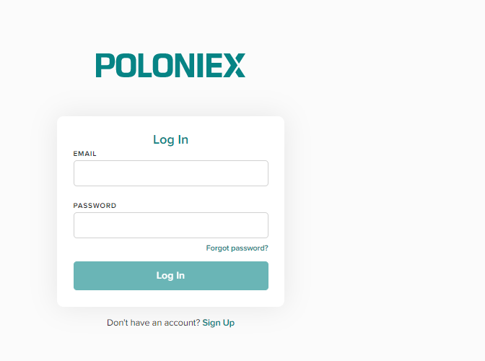This screenshot has height=361, width=485.
Task: Create an account via Sign Up
Action: 219,323
